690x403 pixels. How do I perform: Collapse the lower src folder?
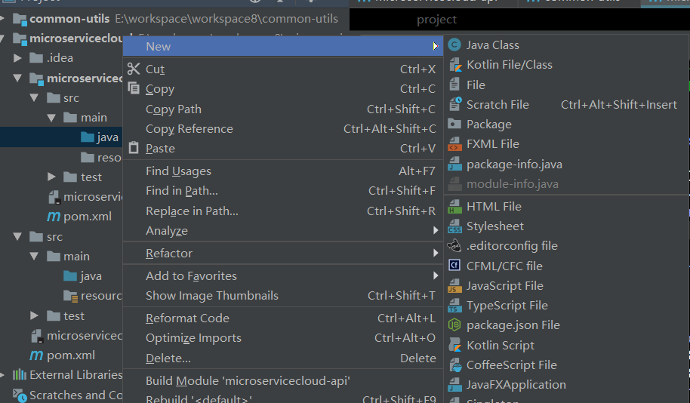[x=17, y=236]
